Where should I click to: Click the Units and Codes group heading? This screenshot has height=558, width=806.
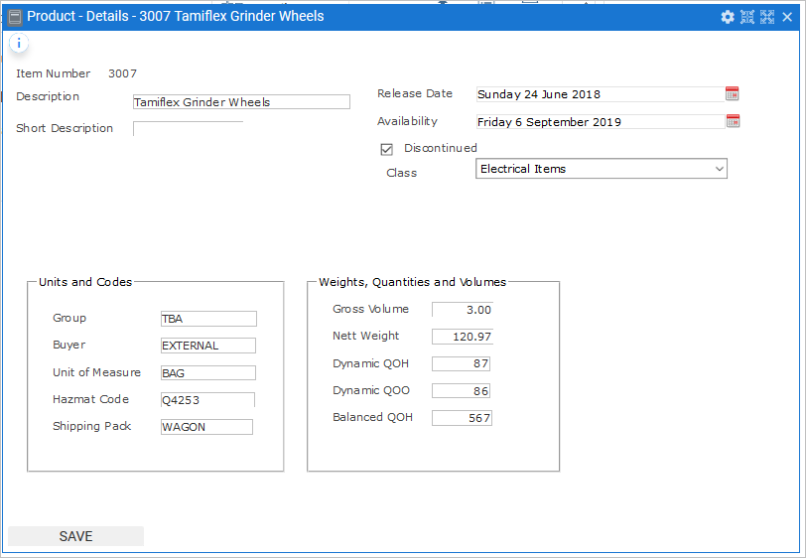(x=85, y=282)
